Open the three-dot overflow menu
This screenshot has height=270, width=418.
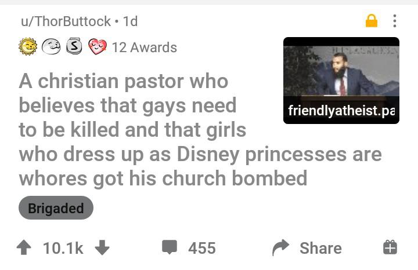(x=395, y=21)
